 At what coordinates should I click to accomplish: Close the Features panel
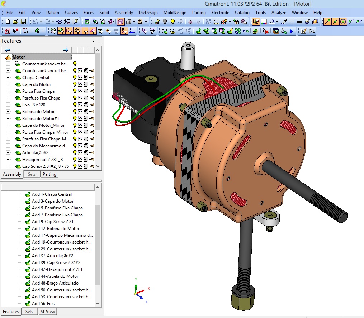click(99, 41)
